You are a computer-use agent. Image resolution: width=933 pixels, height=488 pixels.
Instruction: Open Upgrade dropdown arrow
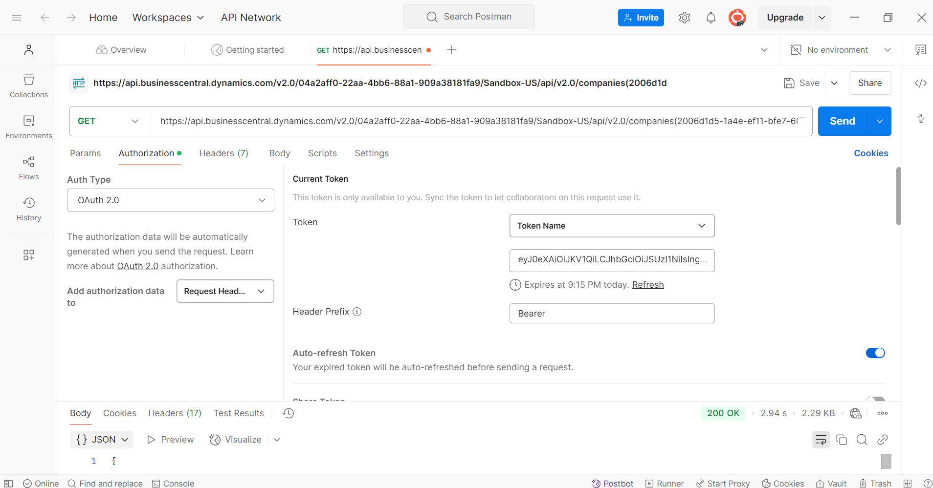[x=822, y=18]
